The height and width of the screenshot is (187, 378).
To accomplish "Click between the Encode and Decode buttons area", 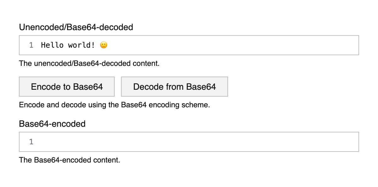I will click(117, 87).
